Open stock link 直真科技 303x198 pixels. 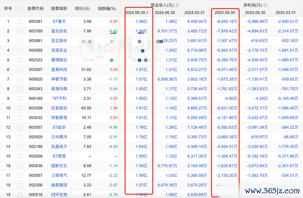(59, 69)
